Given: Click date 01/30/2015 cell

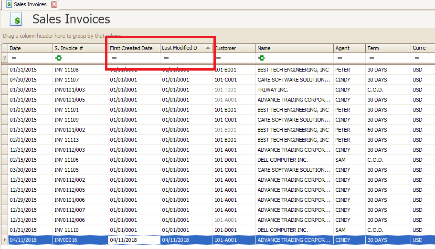Looking at the screenshot, I should (x=30, y=90).
